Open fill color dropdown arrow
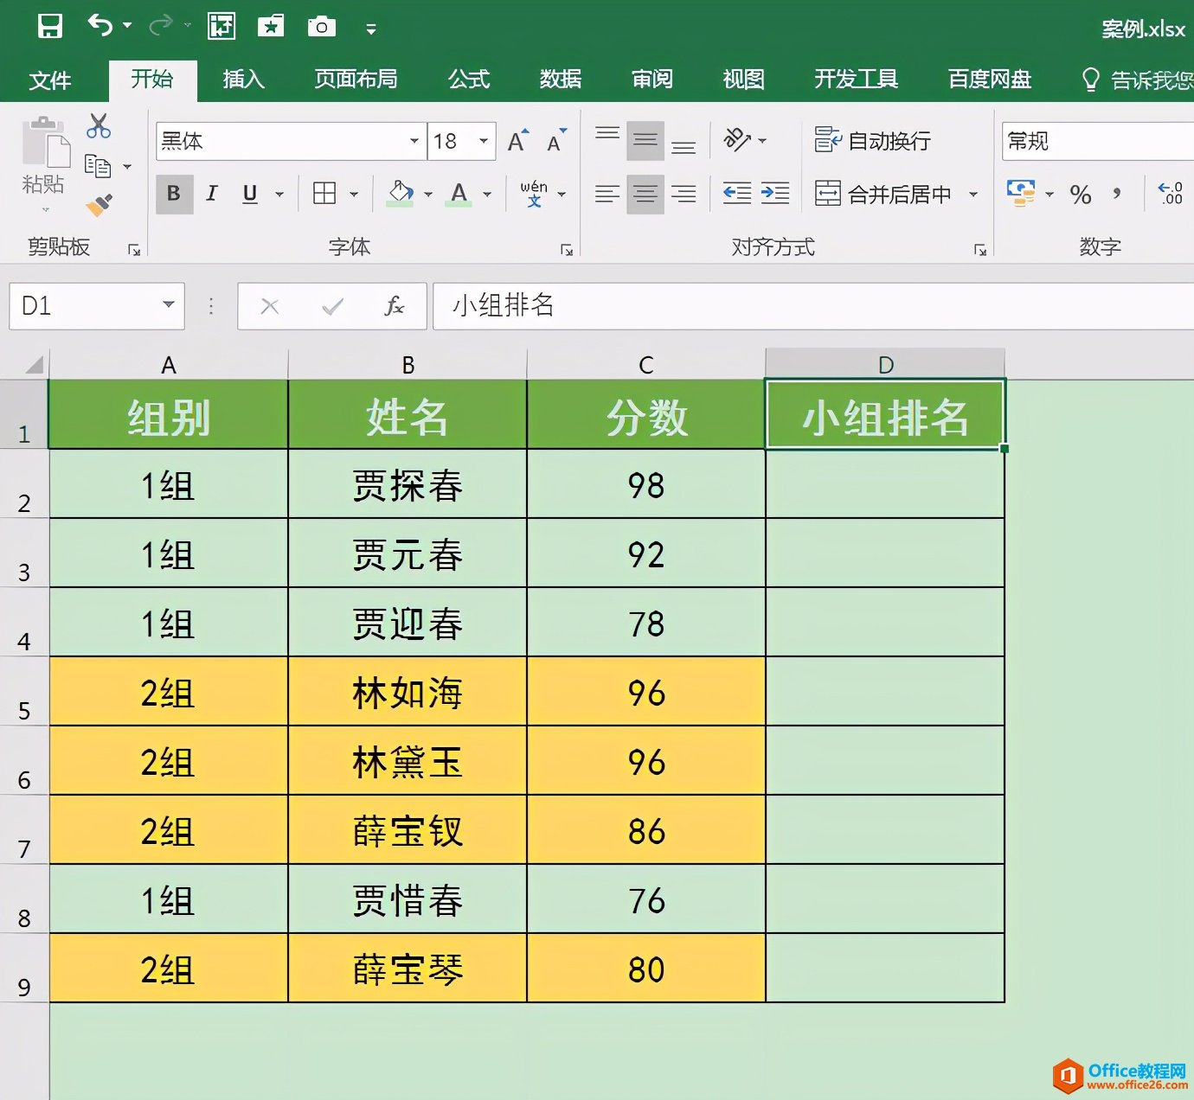The height and width of the screenshot is (1100, 1194). [428, 195]
